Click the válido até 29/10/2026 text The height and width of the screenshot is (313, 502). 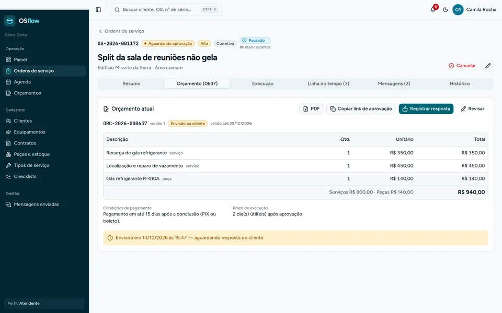coord(231,124)
